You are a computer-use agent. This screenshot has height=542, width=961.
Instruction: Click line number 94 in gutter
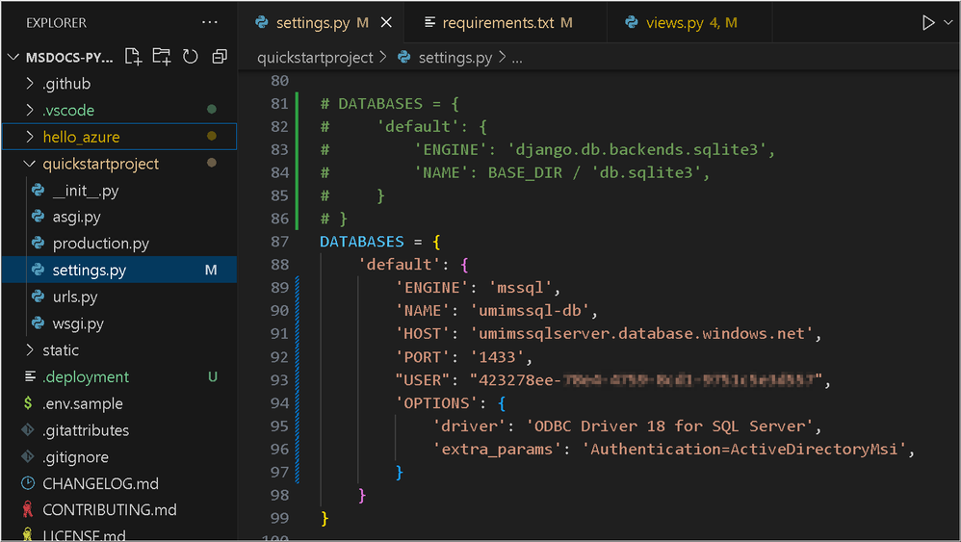pyautogui.click(x=279, y=403)
